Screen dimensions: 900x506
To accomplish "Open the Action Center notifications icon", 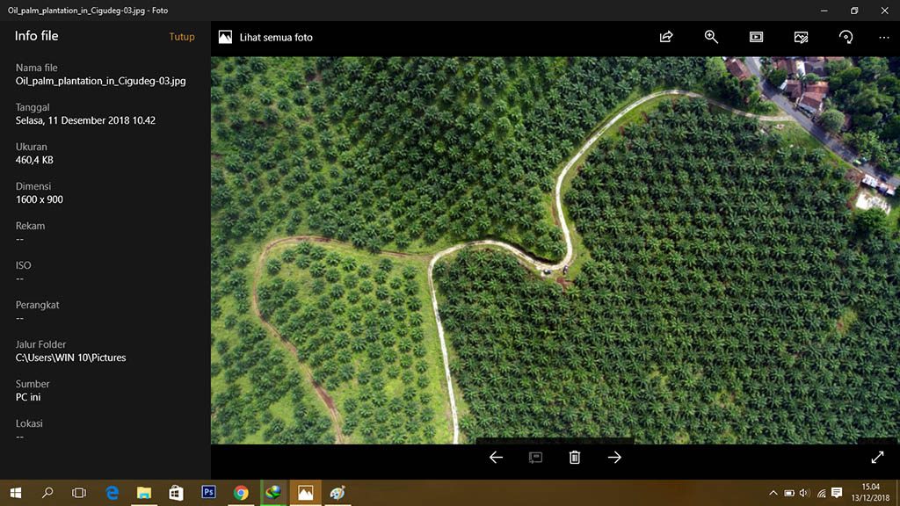I will click(x=837, y=493).
